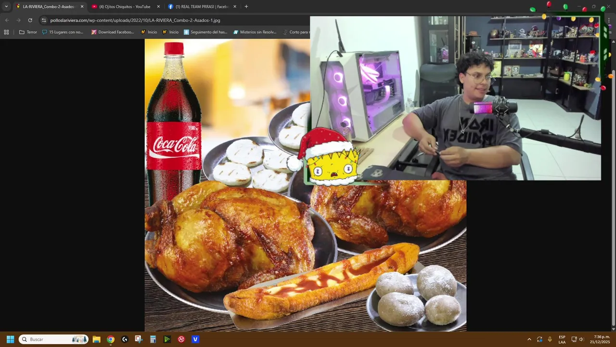
Task: Open network status tray icon
Action: coord(574,339)
